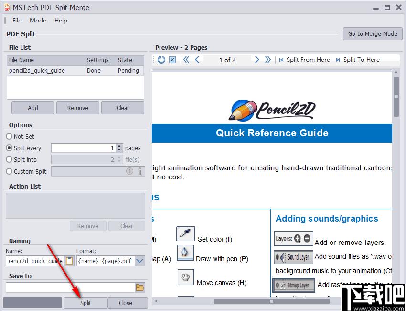This screenshot has height=311, width=406.
Task: Click the Settings column header
Action: [100, 60]
